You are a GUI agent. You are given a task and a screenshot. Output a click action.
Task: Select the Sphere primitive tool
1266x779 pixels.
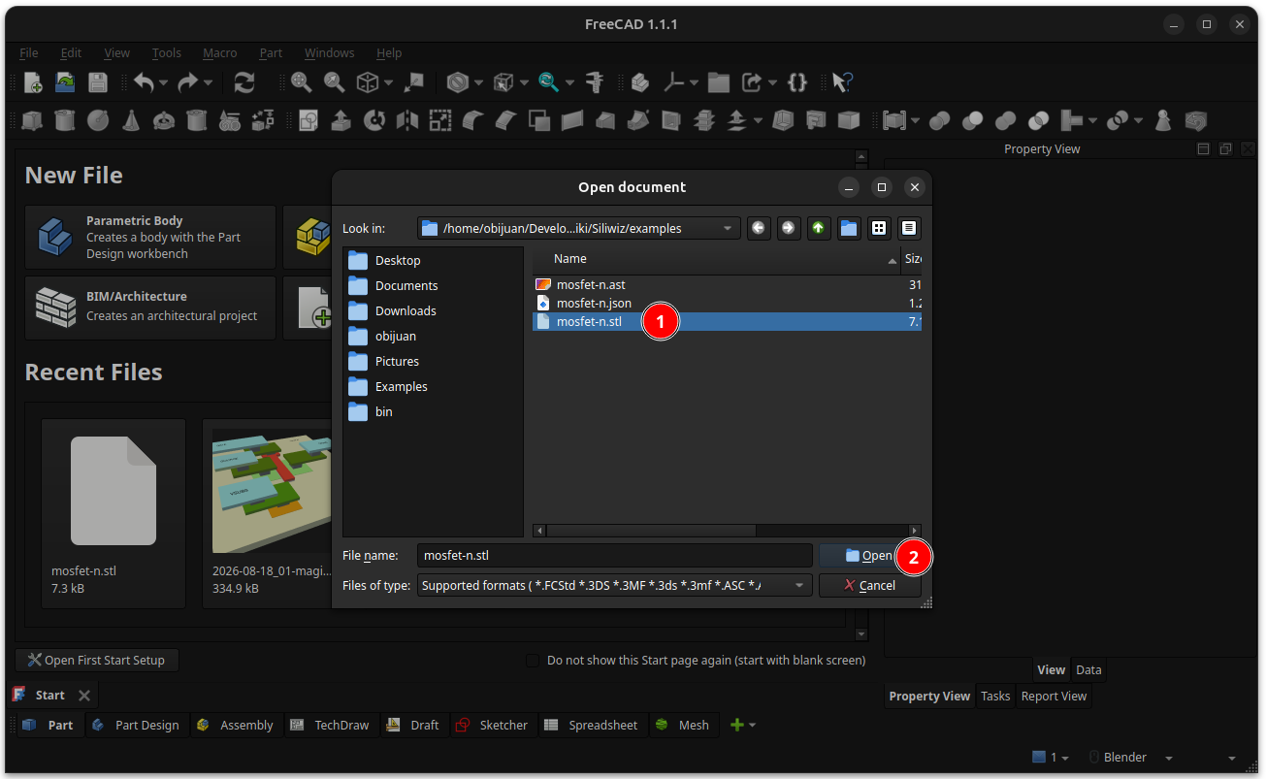point(98,120)
